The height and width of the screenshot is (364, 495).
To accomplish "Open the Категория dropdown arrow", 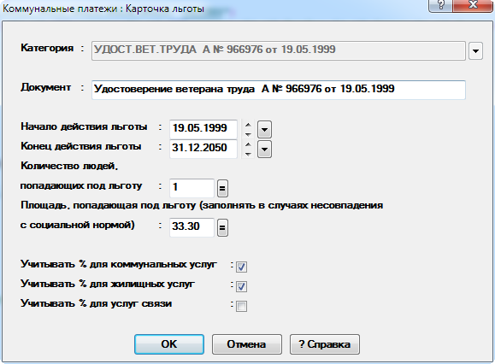I will point(475,50).
